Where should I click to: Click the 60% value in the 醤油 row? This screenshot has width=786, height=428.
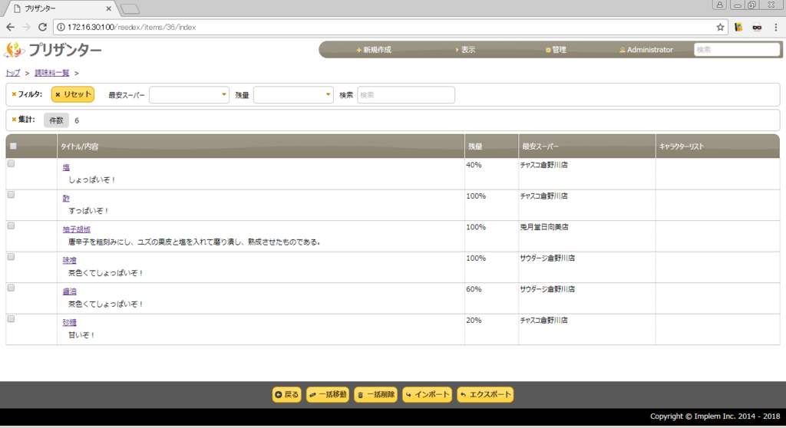(474, 289)
